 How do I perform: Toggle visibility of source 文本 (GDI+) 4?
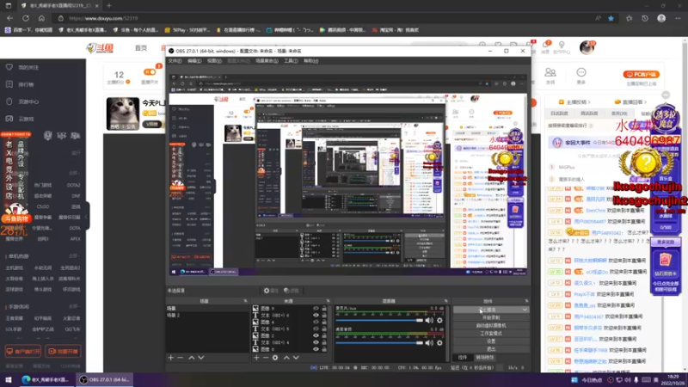point(316,342)
